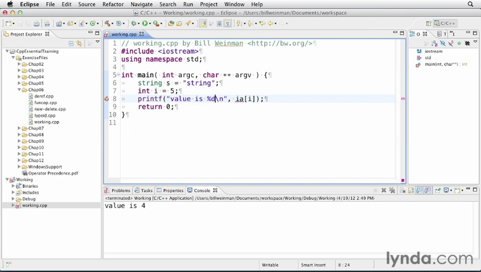Click the Group Includes icon in Outline

click(467, 43)
